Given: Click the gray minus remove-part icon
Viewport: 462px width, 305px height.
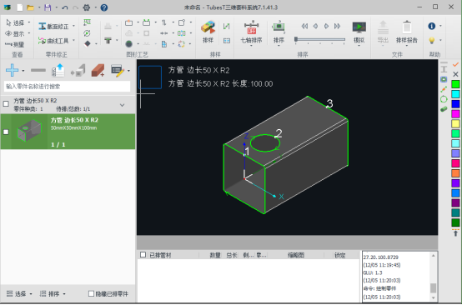Looking at the screenshot, I should 38,70.
